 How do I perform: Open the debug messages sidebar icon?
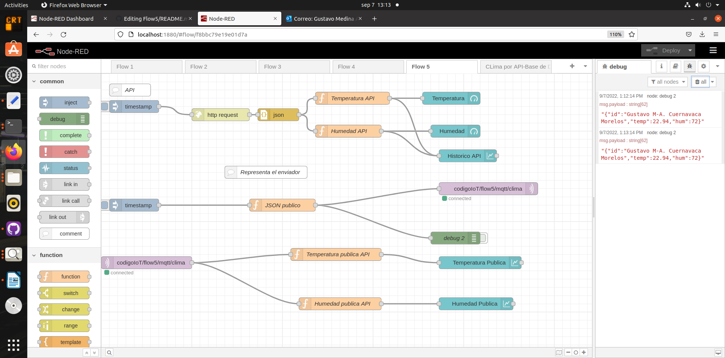pyautogui.click(x=690, y=66)
